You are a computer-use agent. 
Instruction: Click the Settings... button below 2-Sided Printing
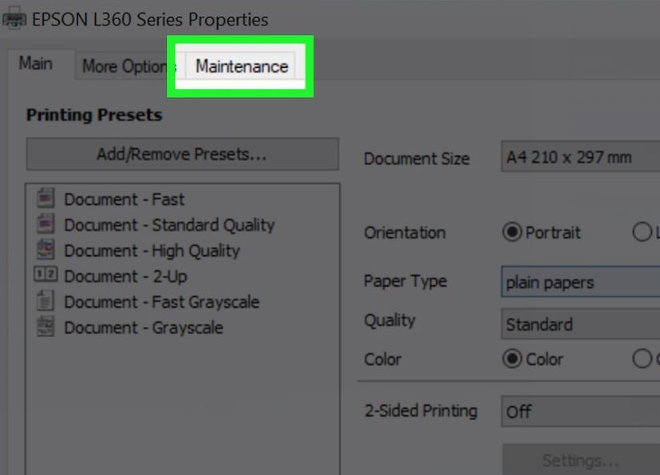[581, 460]
